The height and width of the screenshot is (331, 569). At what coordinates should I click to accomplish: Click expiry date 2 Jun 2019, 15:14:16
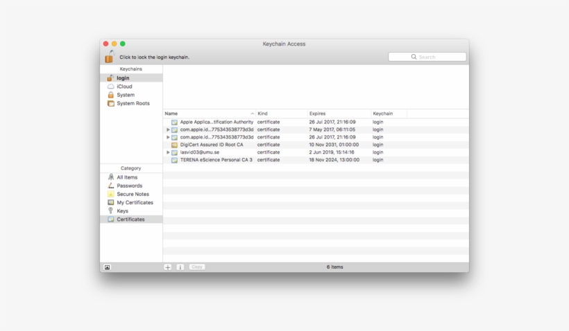332,152
